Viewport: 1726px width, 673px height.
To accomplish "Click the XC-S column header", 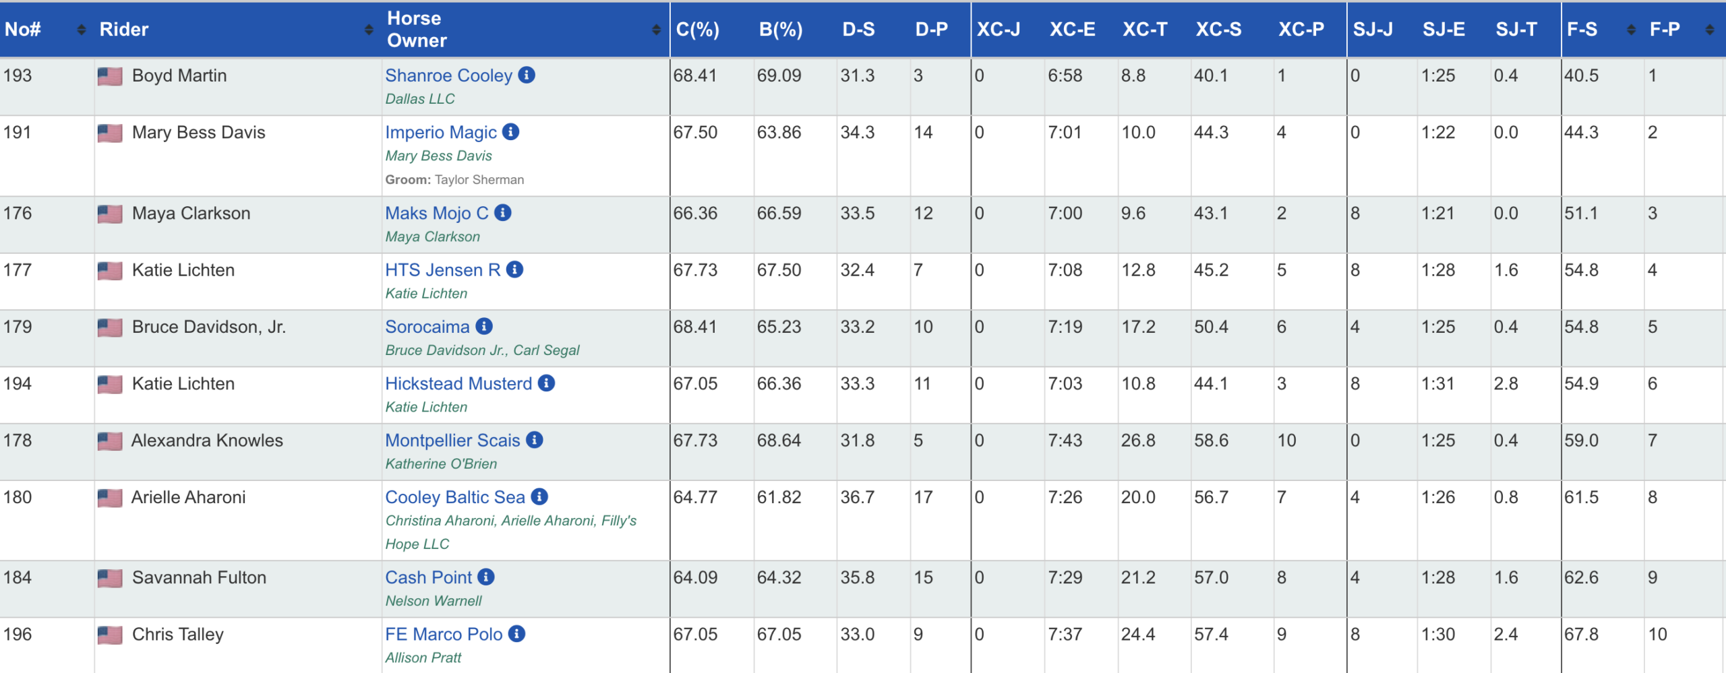I will [1218, 30].
